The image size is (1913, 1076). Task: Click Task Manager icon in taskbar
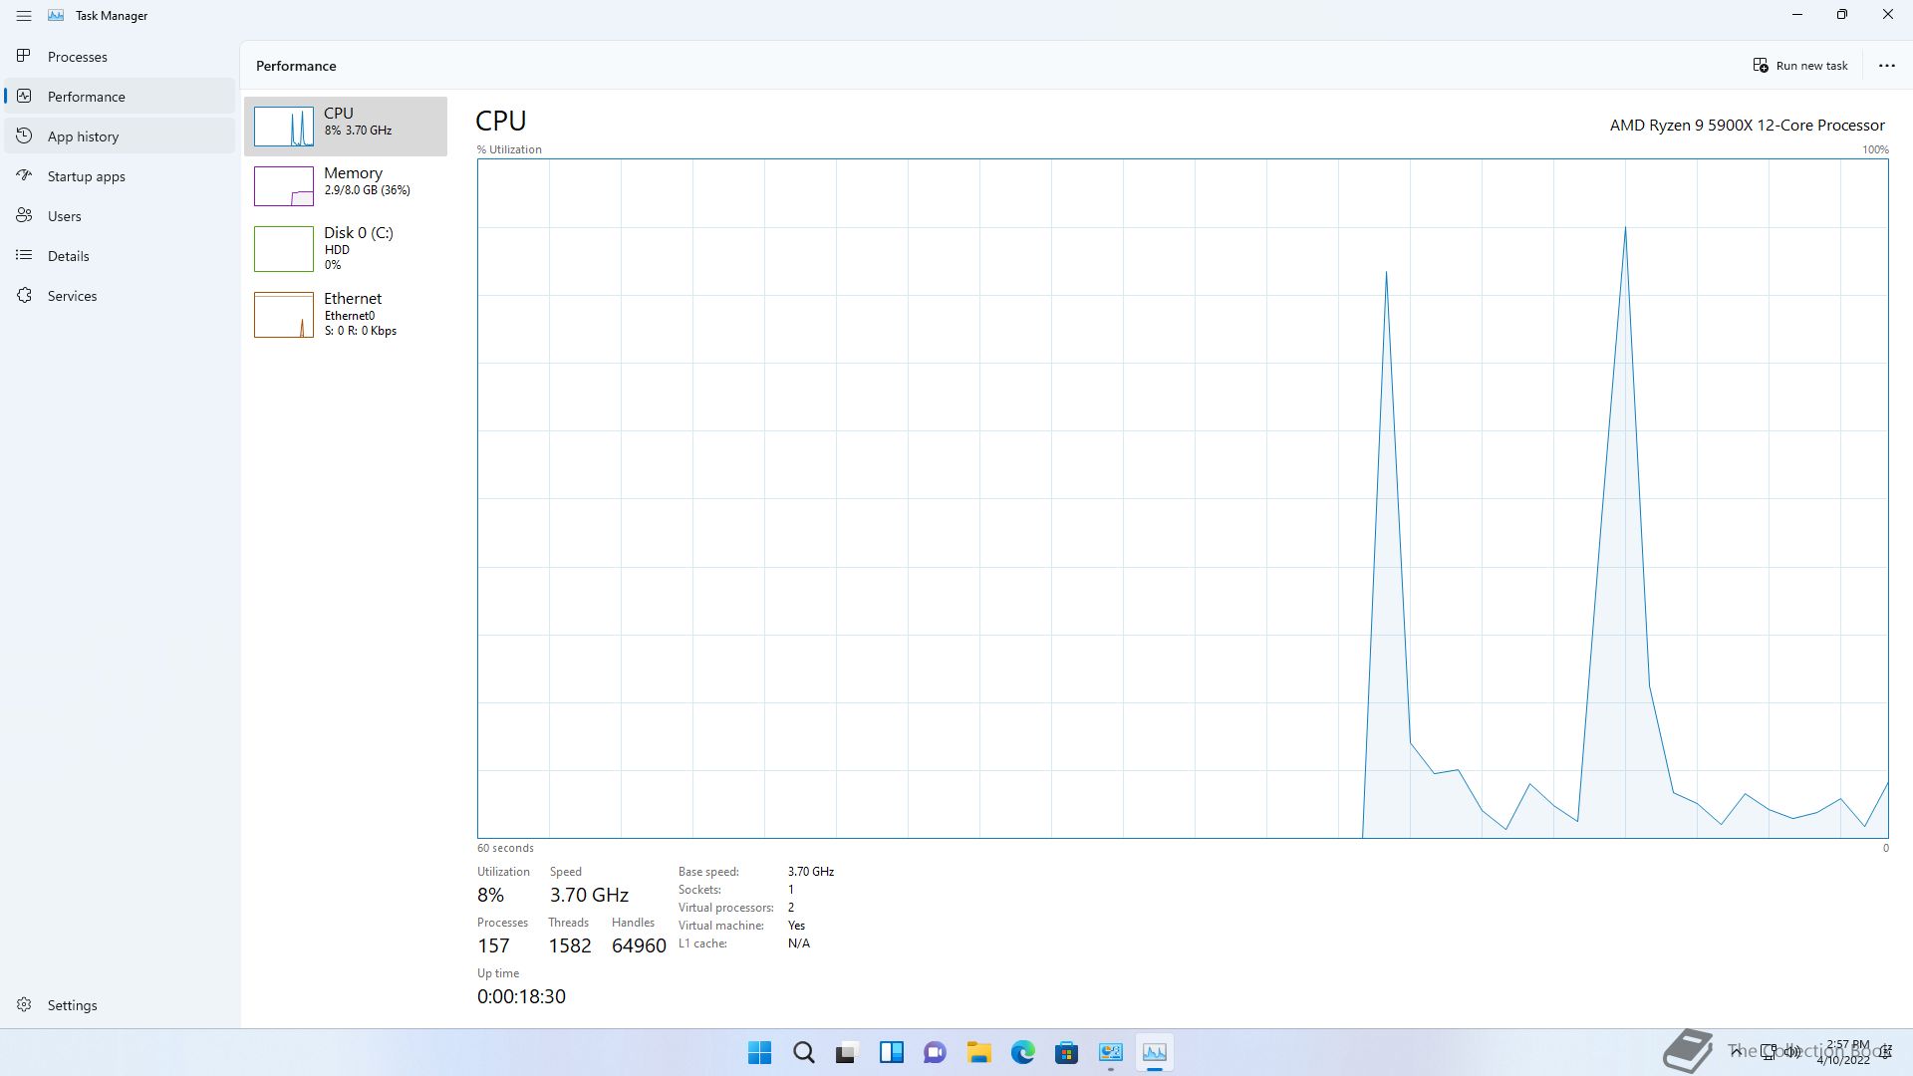click(x=1154, y=1052)
